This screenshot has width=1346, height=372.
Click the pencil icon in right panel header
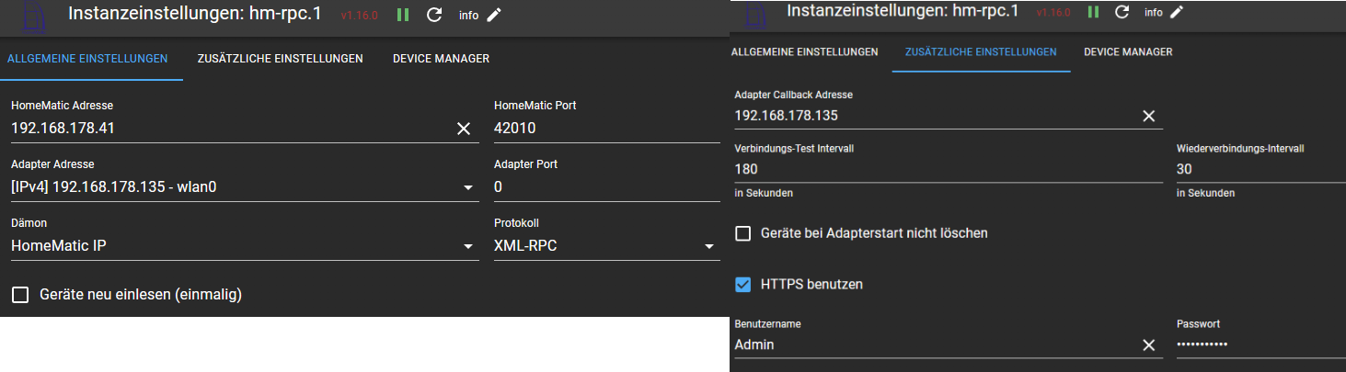1177,12
